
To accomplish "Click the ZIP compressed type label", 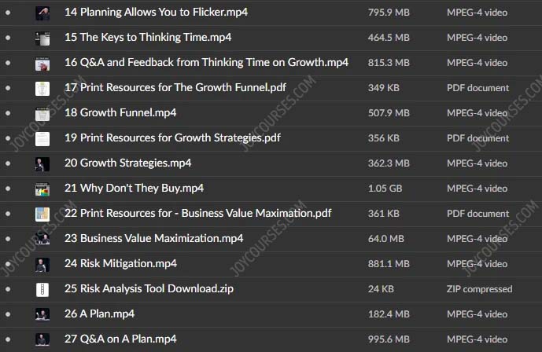I will [x=479, y=289].
